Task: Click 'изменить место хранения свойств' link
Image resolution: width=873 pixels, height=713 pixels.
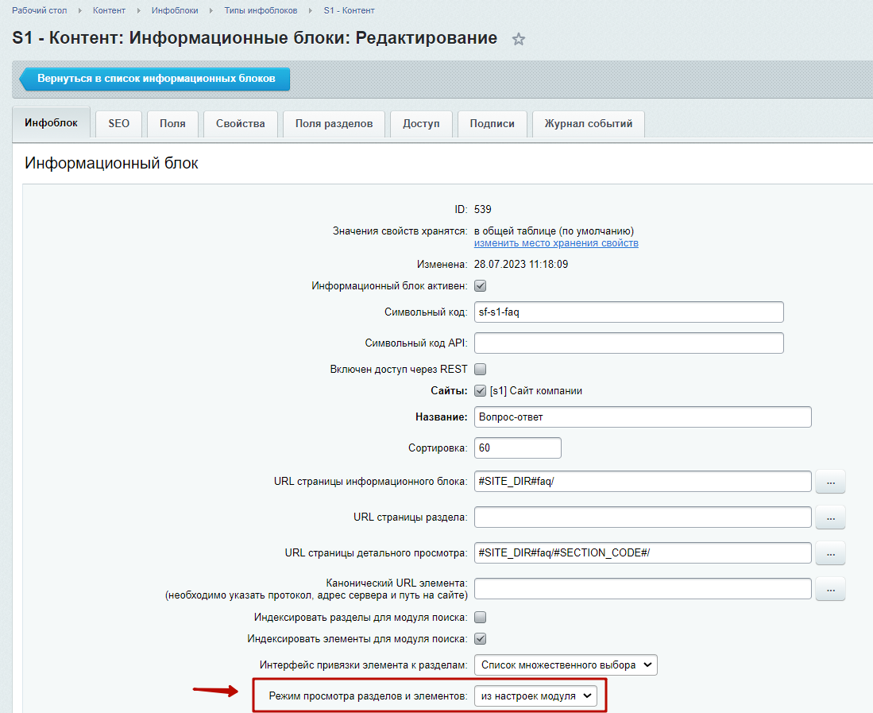Action: (x=556, y=243)
